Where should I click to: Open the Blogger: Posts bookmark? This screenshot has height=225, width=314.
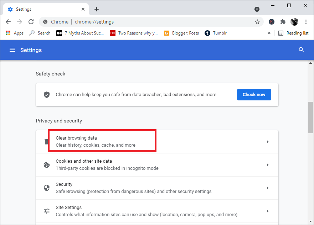click(x=181, y=33)
